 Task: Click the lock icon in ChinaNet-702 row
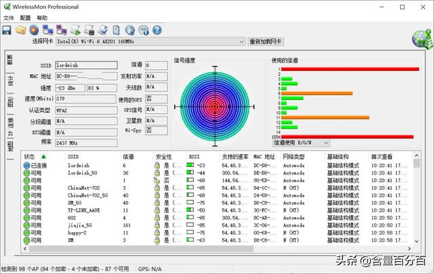157,188
